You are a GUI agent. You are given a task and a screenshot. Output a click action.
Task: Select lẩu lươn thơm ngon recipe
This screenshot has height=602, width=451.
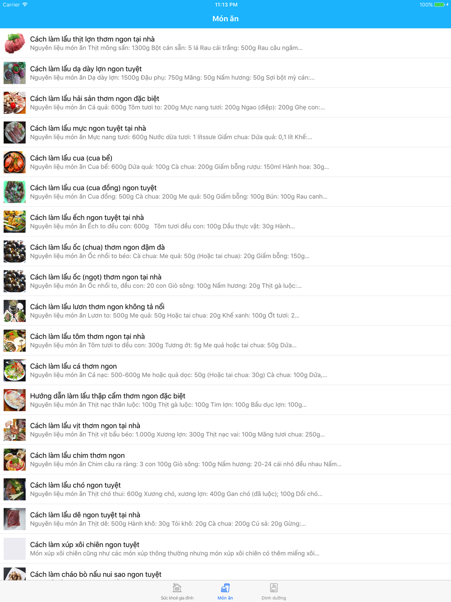[225, 311]
